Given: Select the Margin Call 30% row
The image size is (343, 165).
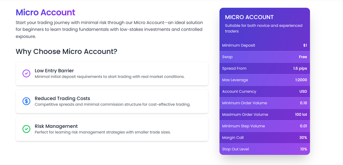Looking at the screenshot, I should click(265, 138).
